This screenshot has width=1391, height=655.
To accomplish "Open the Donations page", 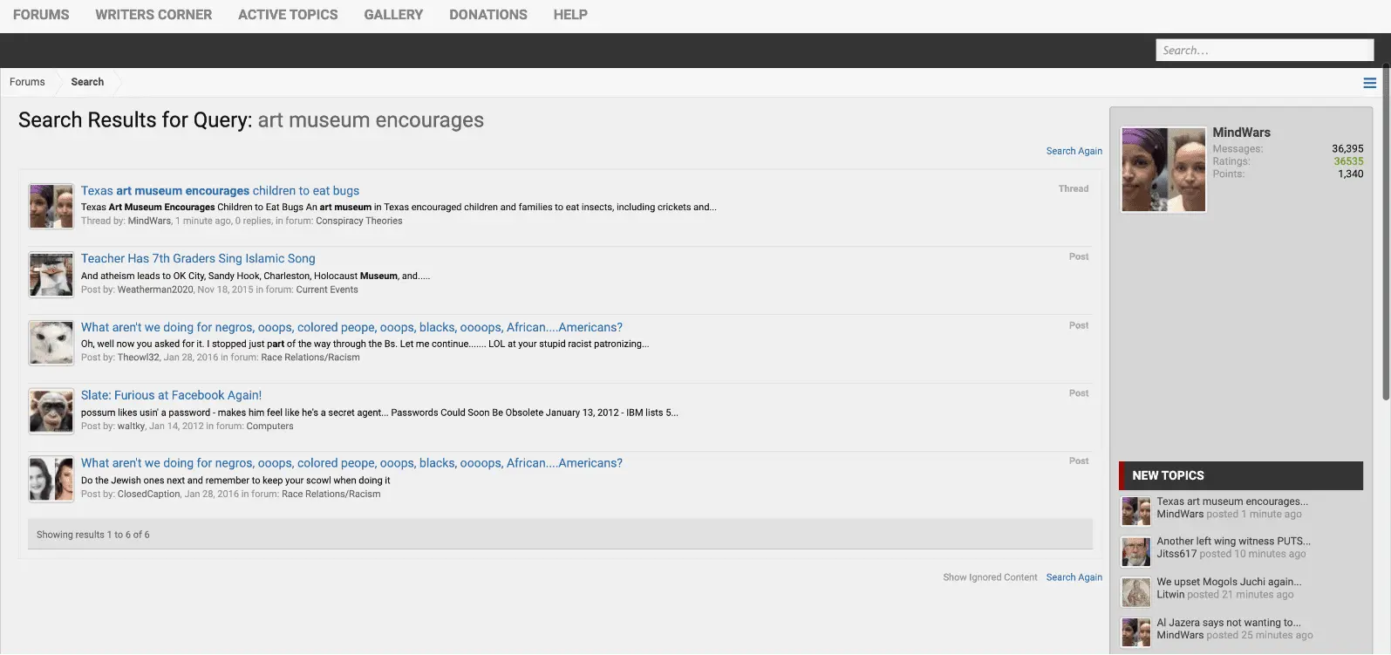I will coord(488,15).
